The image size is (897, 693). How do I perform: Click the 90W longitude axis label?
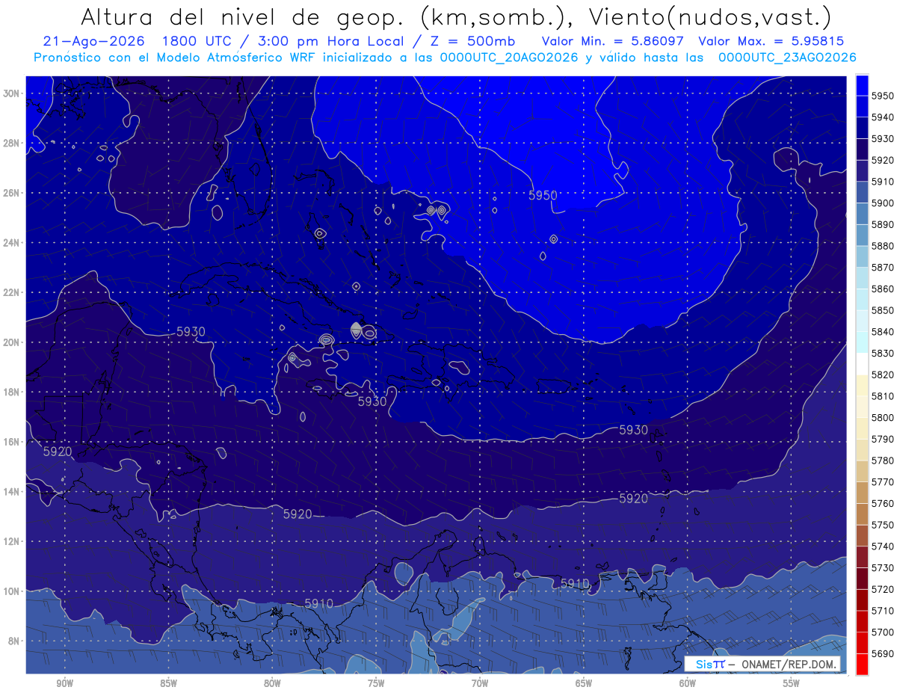(x=65, y=683)
